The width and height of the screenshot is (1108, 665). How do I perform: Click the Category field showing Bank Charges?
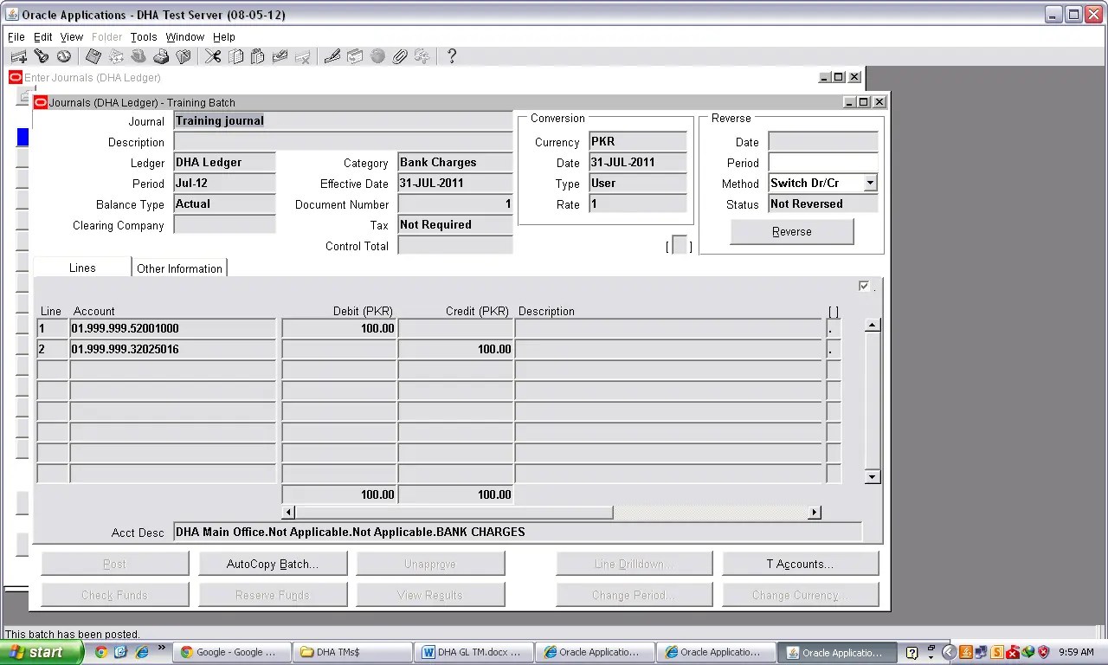(x=455, y=162)
